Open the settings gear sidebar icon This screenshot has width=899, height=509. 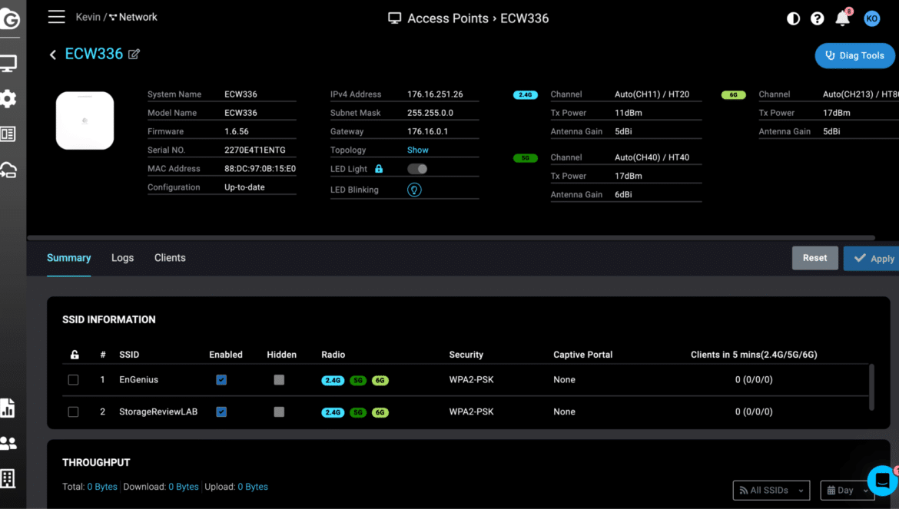pyautogui.click(x=8, y=98)
